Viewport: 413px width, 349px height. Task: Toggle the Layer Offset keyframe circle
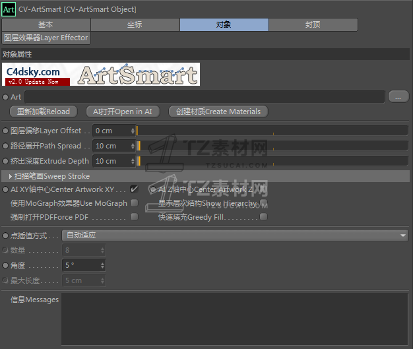tap(5, 131)
